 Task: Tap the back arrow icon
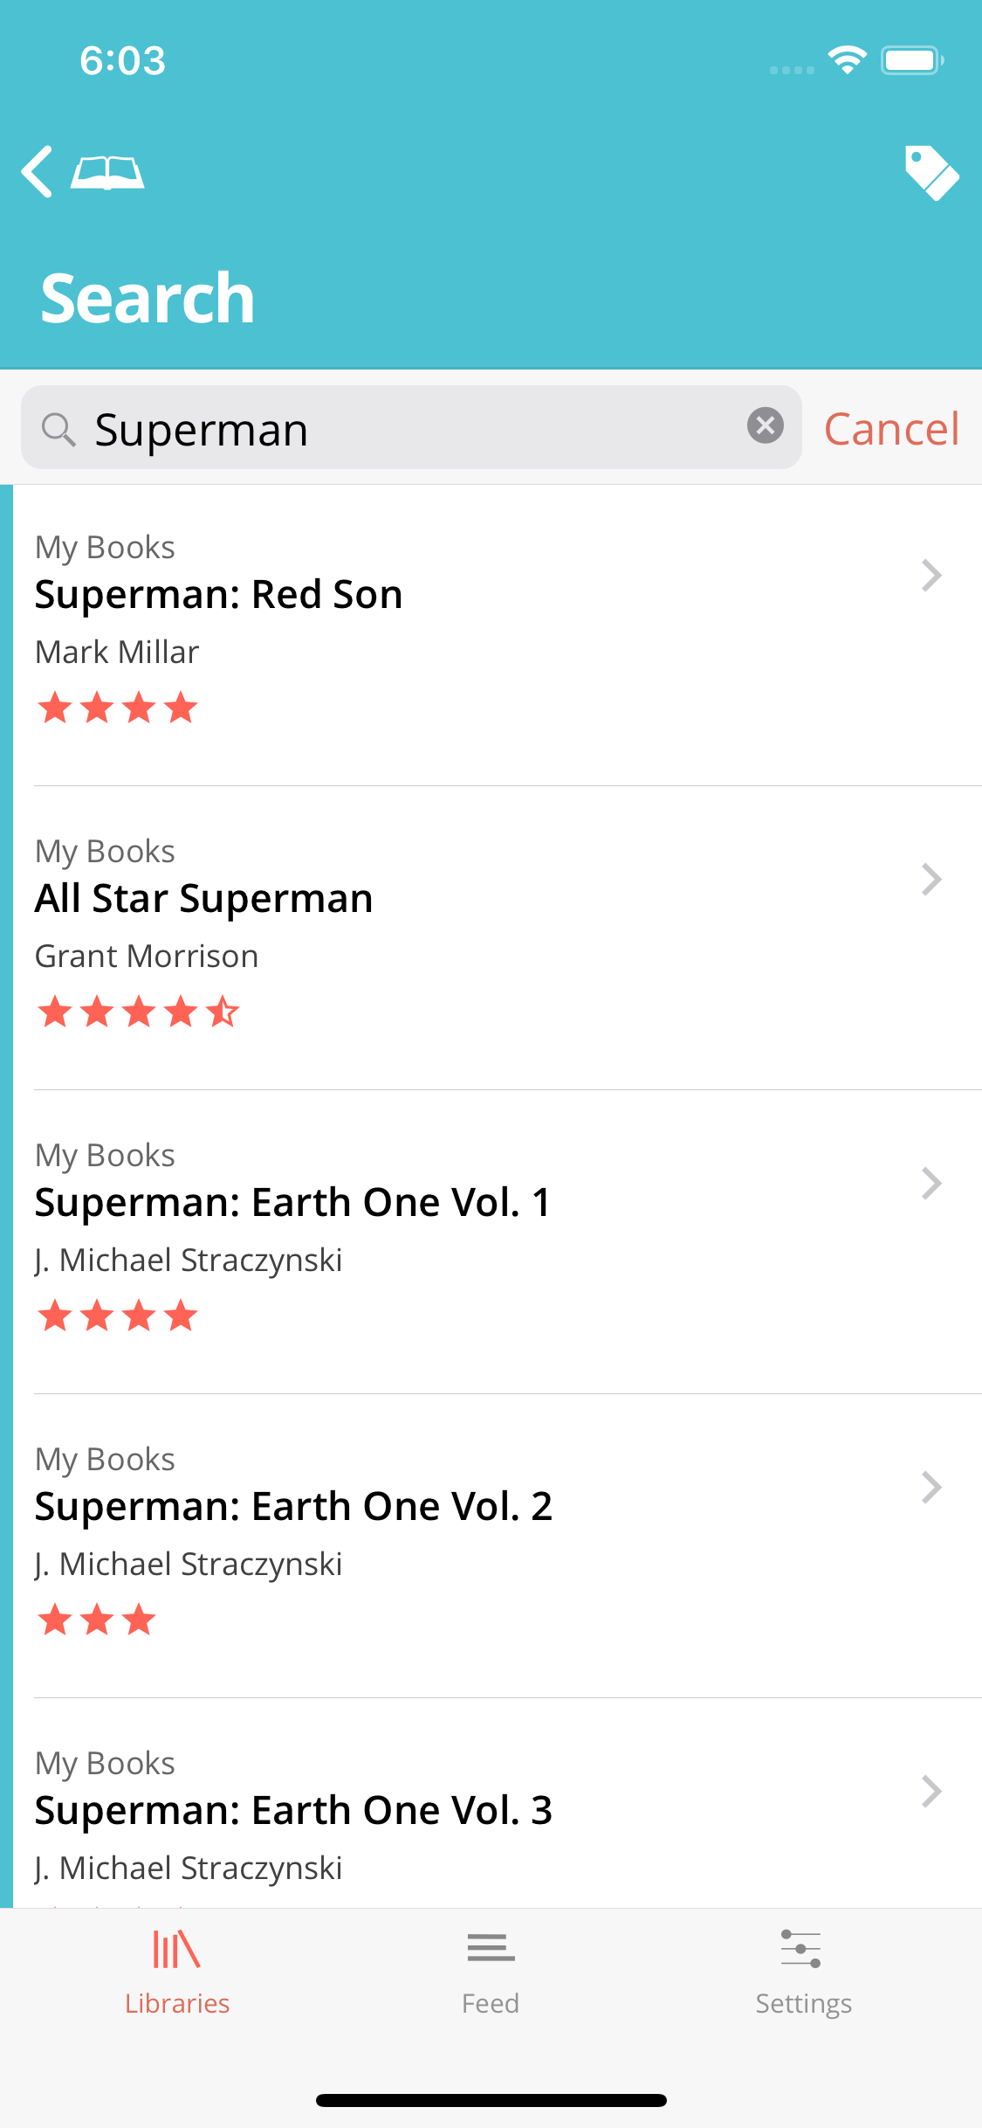(x=38, y=171)
